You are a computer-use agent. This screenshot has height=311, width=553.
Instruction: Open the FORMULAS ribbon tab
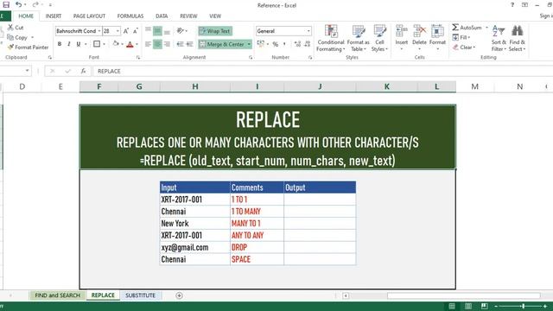click(x=130, y=16)
